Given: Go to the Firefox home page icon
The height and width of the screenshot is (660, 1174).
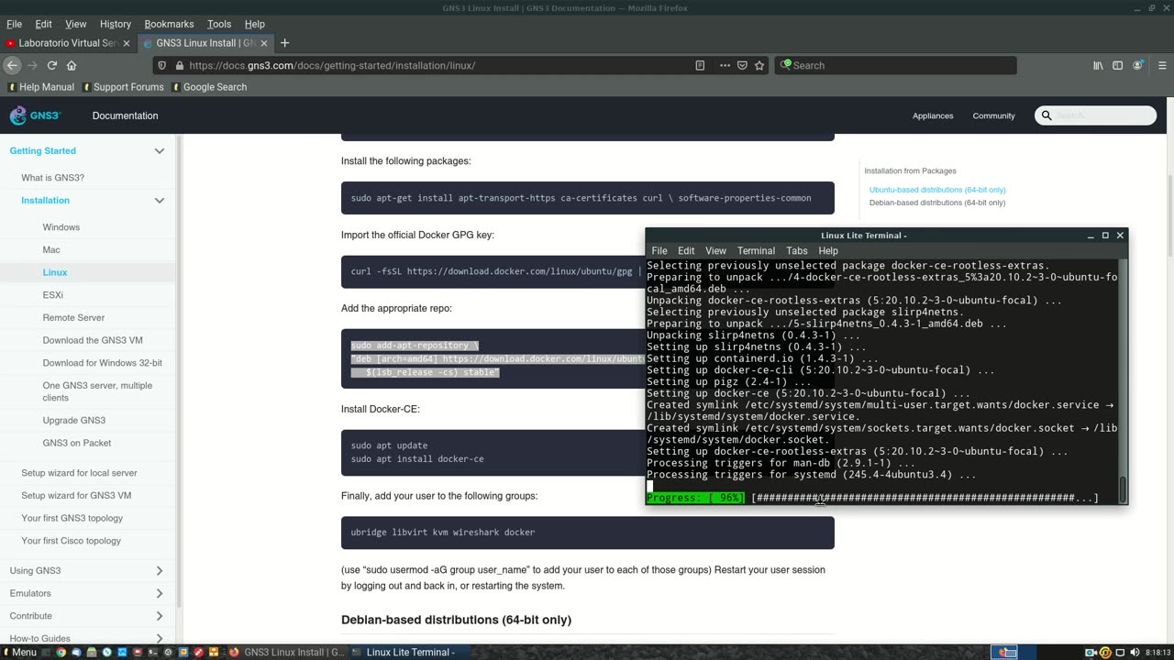Looking at the screenshot, I should point(72,65).
